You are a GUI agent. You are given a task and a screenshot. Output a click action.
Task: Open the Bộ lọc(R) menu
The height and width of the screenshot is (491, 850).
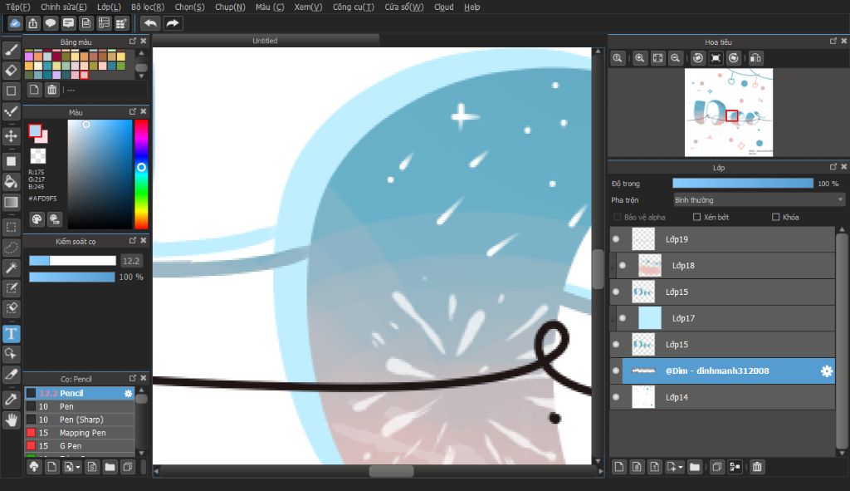pos(148,7)
